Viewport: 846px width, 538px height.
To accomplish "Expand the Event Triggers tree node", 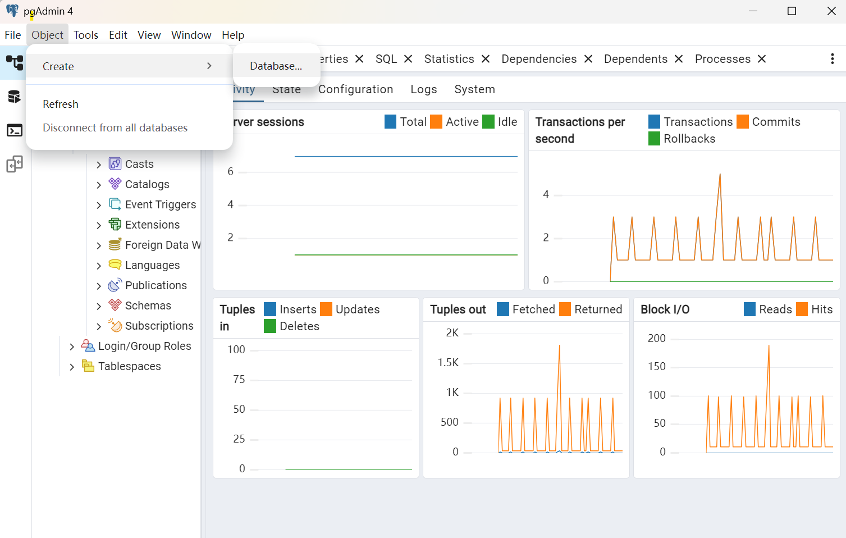I will coord(99,205).
